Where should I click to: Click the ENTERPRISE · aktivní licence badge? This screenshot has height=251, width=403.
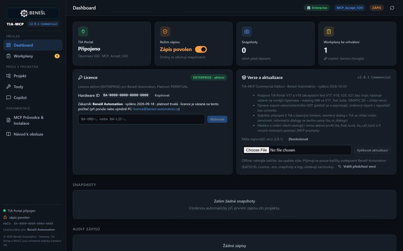209,78
